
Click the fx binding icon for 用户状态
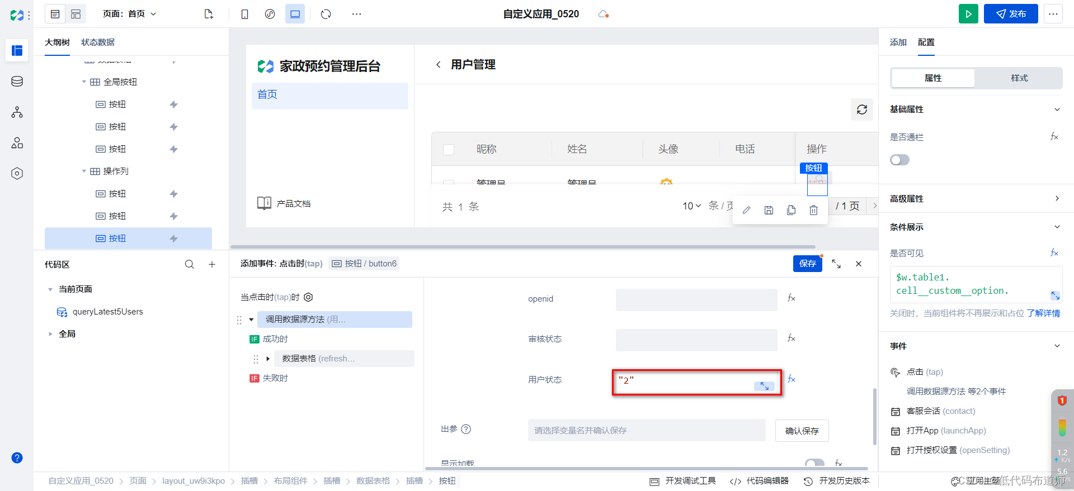tap(792, 379)
